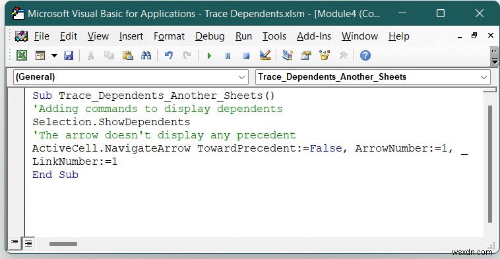Click the 'ActiveCell.NavigateArrow' code line
Viewport: 500px width, 259px height.
pos(250,148)
